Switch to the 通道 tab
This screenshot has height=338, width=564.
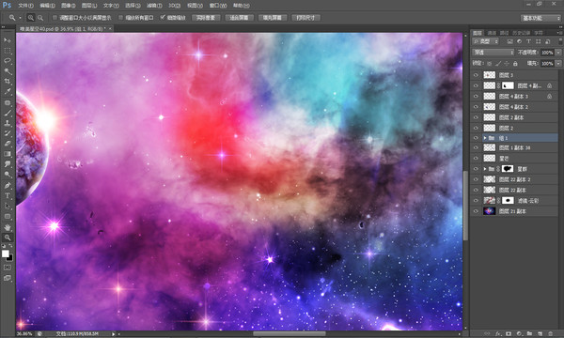492,33
